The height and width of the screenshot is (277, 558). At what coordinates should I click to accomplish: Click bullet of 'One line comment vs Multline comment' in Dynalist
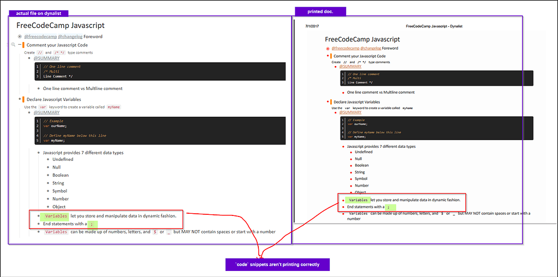click(39, 88)
